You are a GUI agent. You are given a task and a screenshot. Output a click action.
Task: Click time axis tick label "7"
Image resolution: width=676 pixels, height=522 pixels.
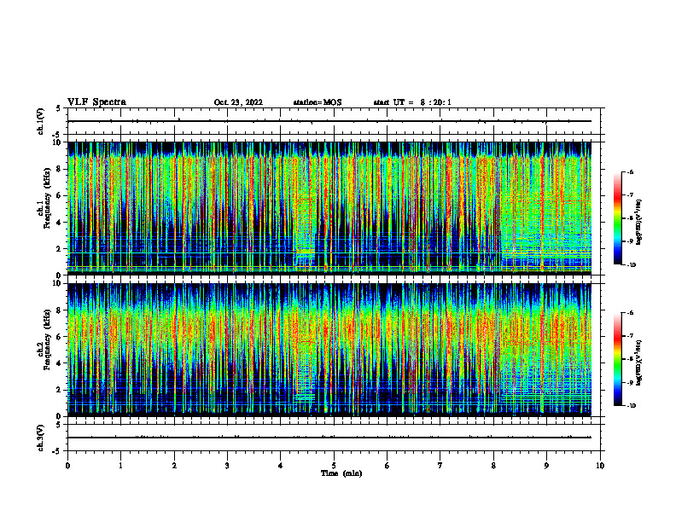[440, 466]
